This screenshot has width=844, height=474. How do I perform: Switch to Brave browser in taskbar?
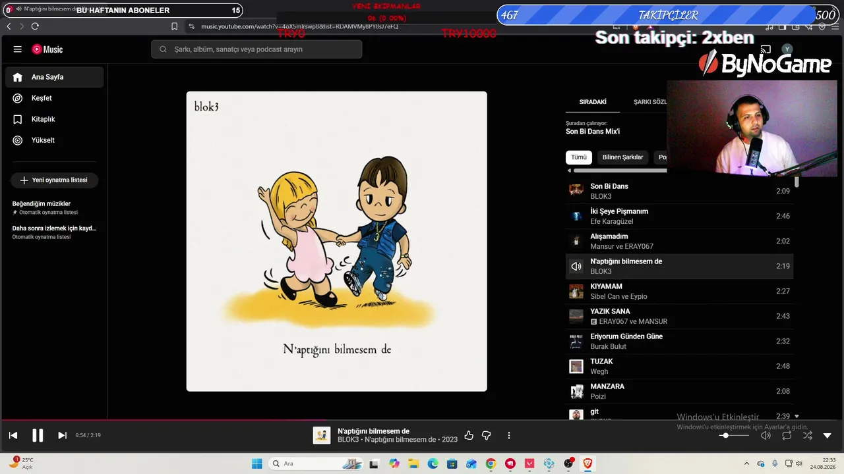pyautogui.click(x=588, y=463)
